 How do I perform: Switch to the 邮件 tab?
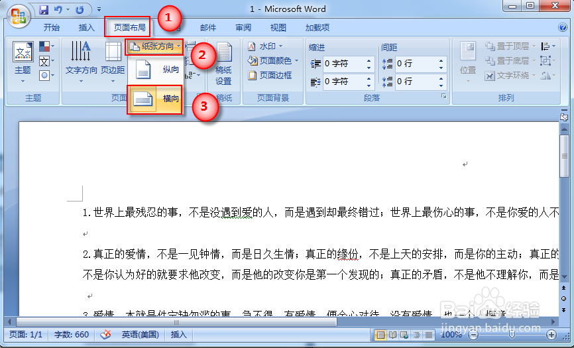(208, 27)
